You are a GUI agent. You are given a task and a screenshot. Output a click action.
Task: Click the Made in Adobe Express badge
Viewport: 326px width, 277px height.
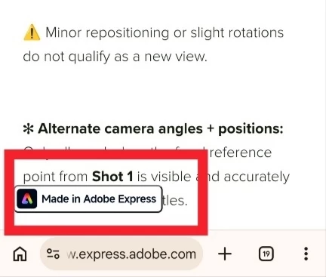[88, 199]
